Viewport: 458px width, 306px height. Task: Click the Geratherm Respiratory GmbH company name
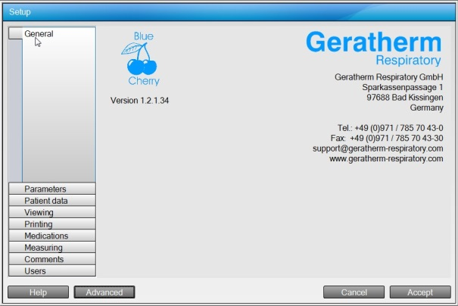pos(389,76)
